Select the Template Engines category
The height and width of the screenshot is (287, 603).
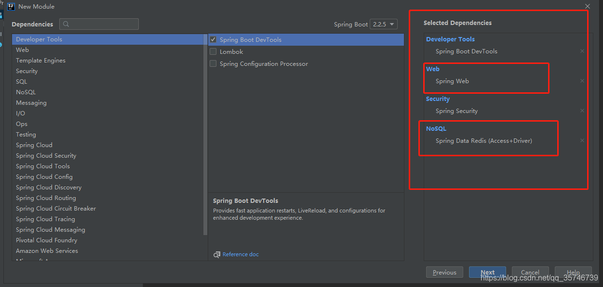(x=107, y=61)
